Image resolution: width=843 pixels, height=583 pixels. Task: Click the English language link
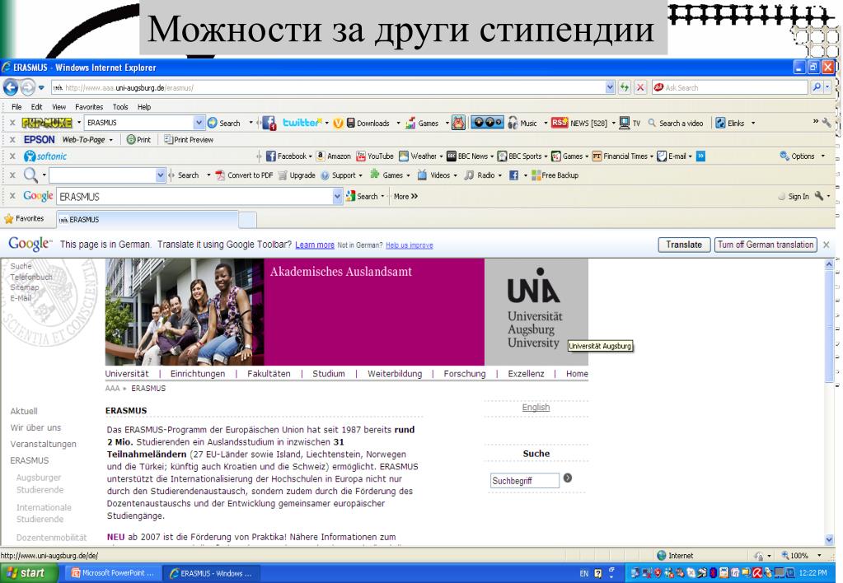click(x=536, y=408)
